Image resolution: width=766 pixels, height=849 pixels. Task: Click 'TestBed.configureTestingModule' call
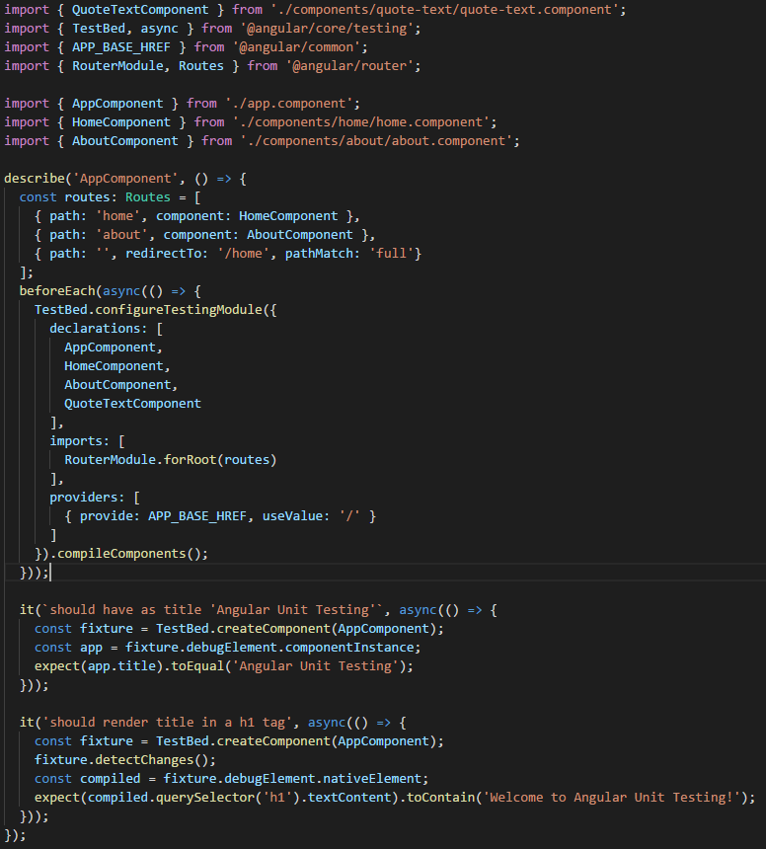tap(148, 310)
